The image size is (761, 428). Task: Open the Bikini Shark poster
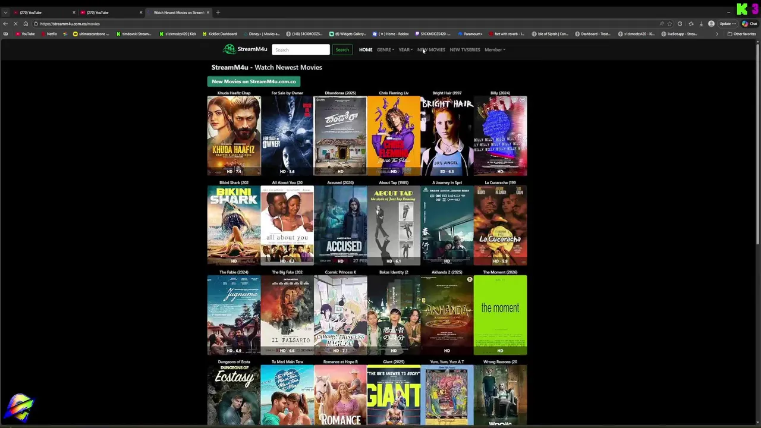click(x=234, y=225)
